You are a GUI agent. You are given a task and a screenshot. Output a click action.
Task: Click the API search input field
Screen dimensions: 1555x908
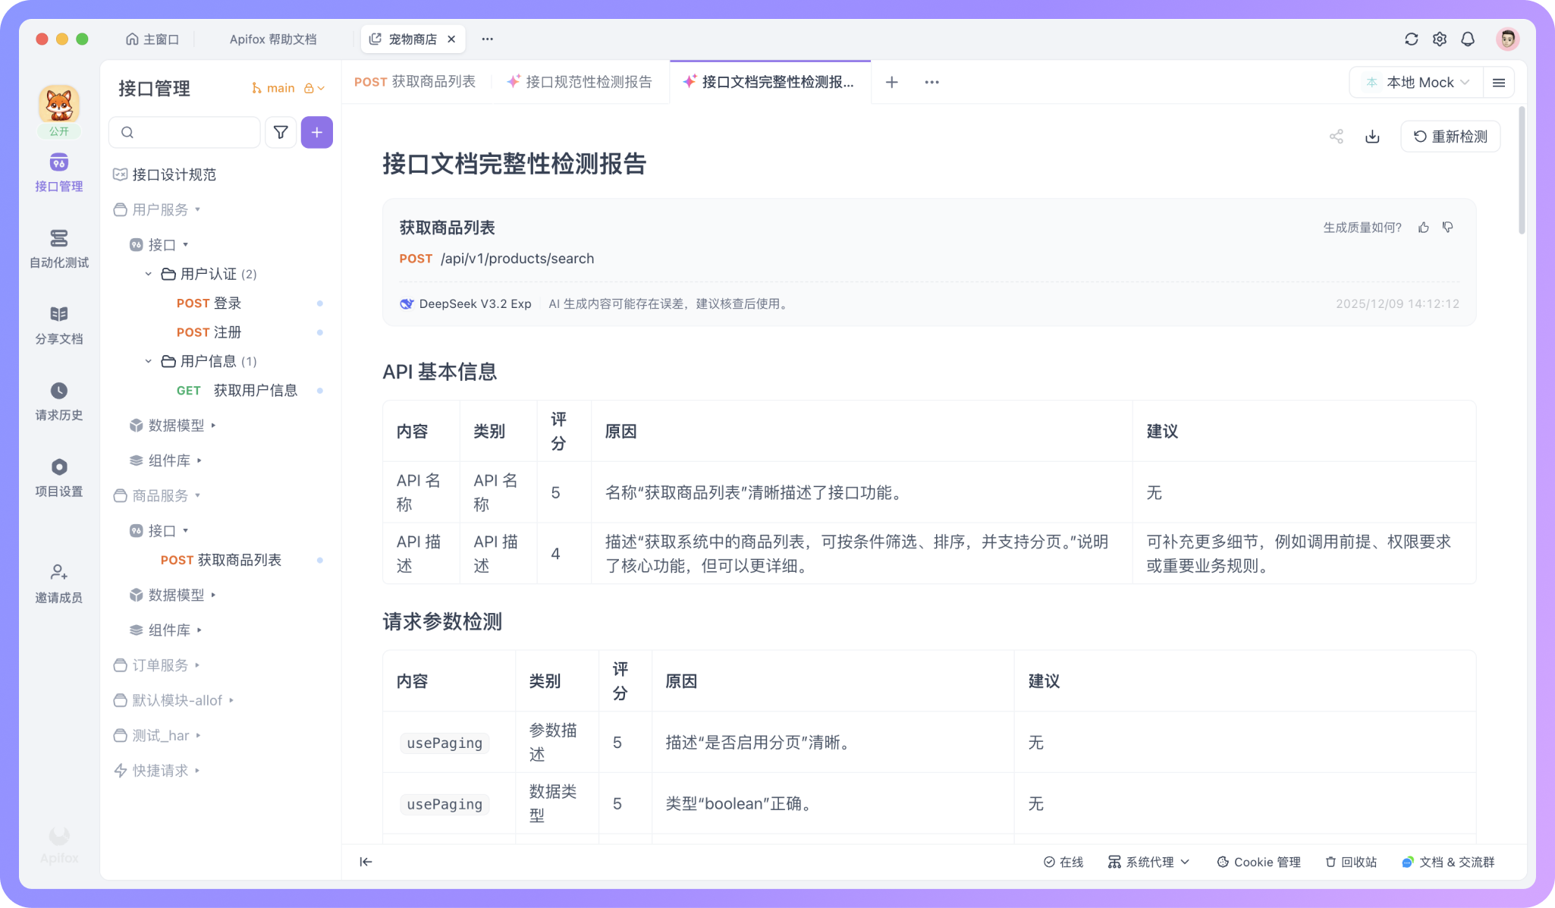point(184,132)
